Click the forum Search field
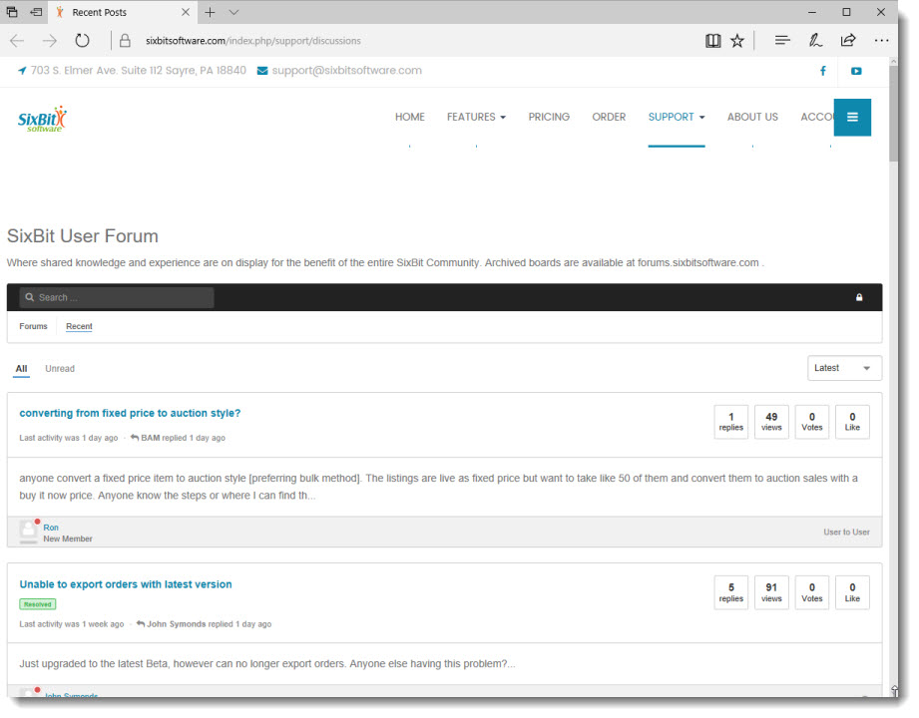 coord(117,297)
